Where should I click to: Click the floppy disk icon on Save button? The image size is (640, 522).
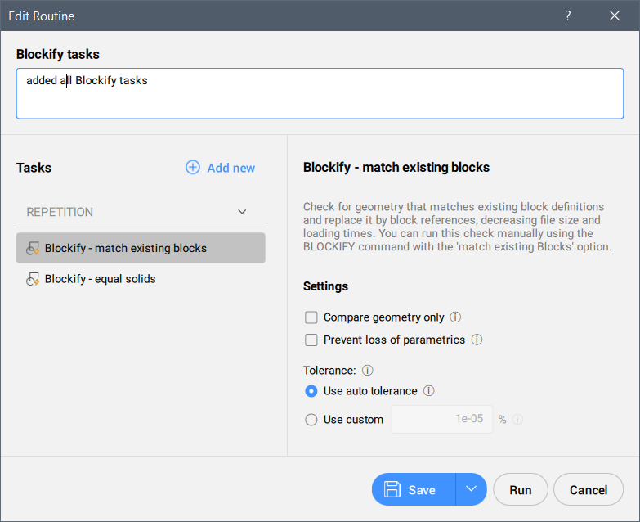tap(392, 490)
